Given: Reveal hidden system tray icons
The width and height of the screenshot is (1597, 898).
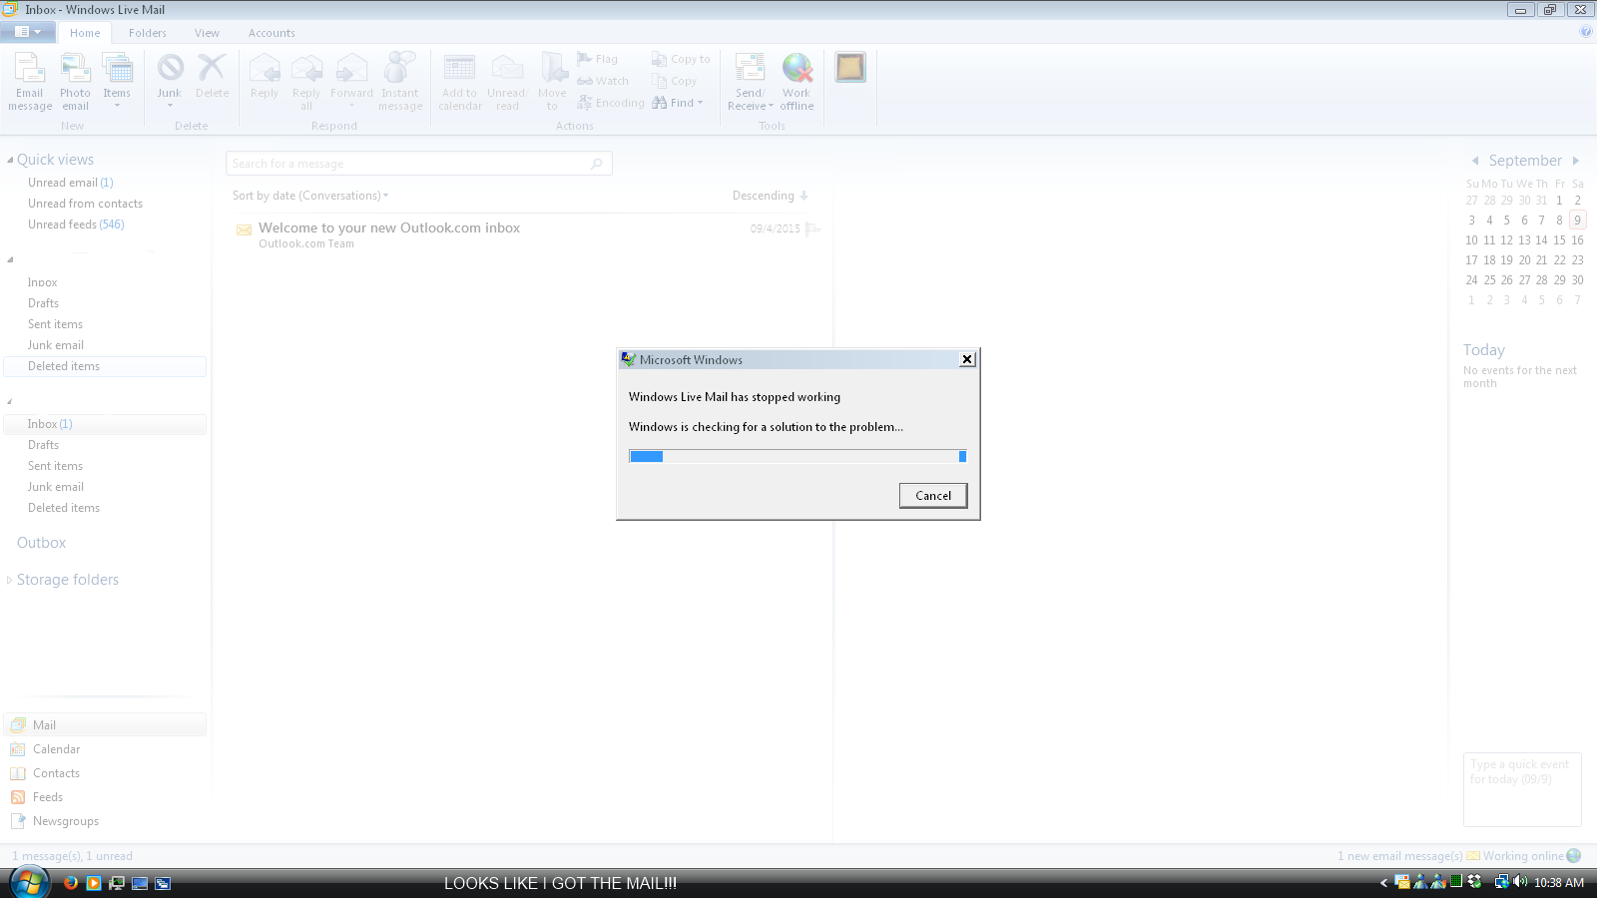Looking at the screenshot, I should coord(1384,882).
